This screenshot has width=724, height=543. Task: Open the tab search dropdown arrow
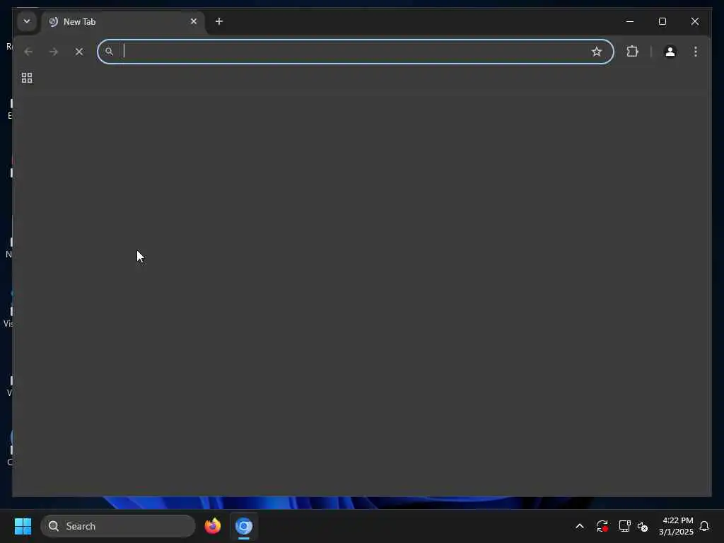click(x=27, y=21)
